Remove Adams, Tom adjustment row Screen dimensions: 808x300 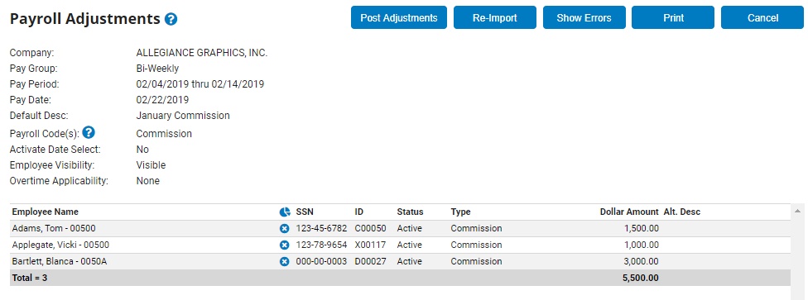point(285,228)
